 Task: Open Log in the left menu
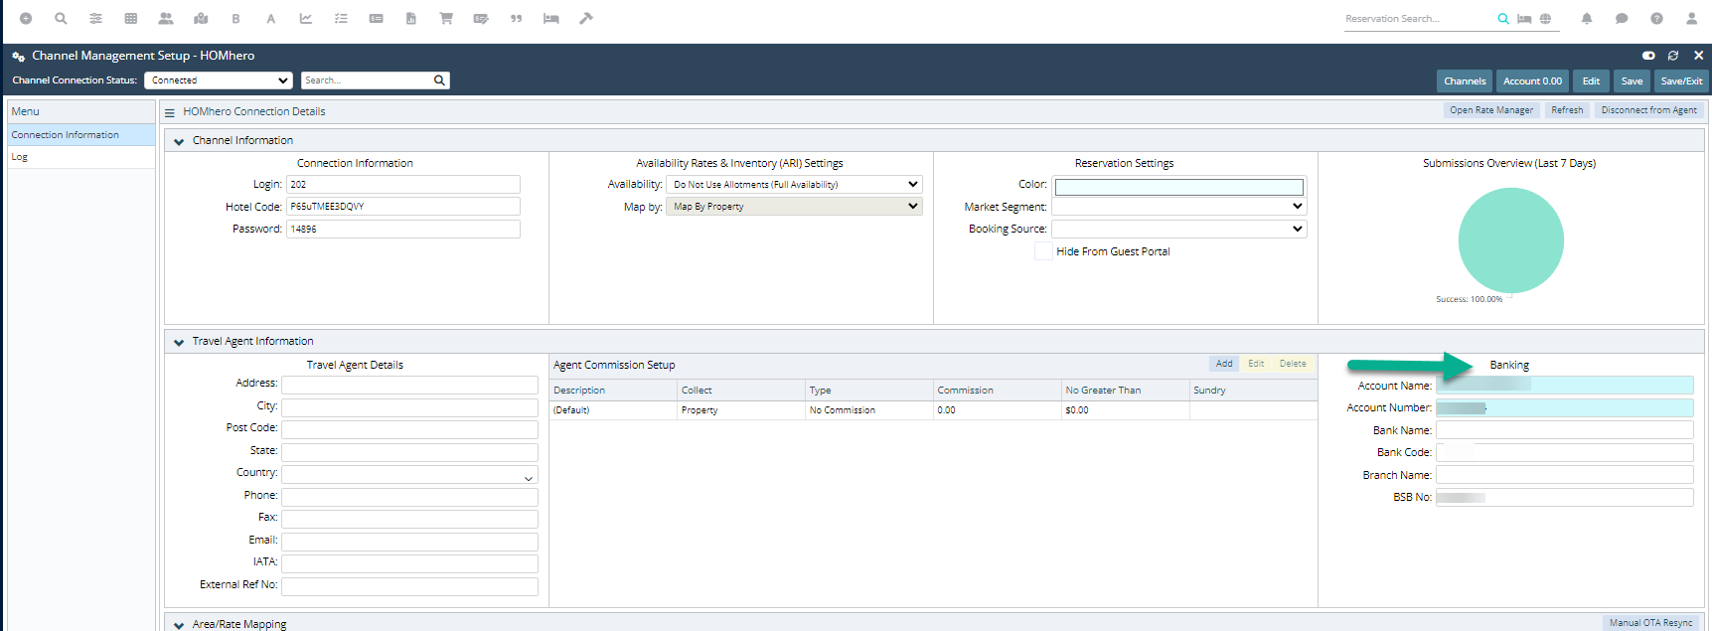coord(20,157)
